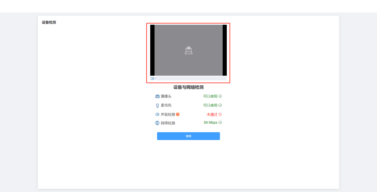Click the 可以使用 status for 麦克风

[210, 105]
